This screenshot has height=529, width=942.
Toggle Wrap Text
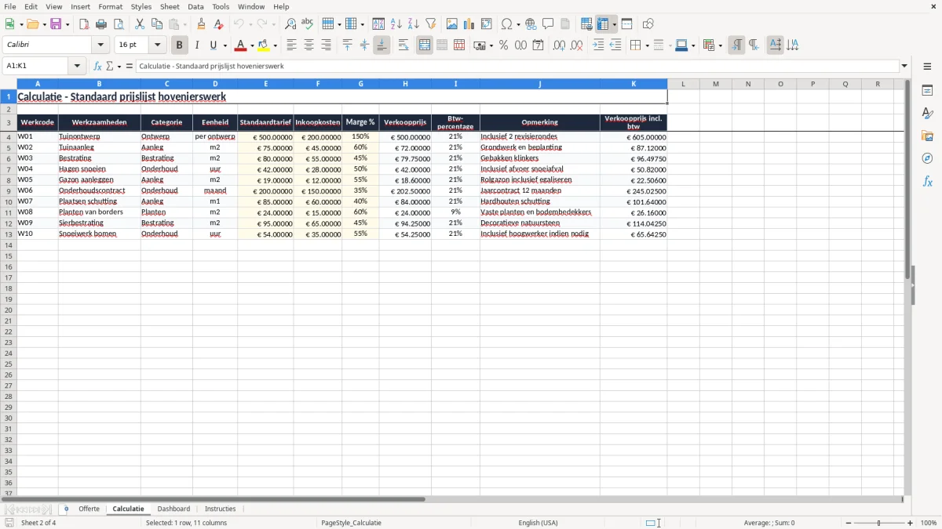click(403, 45)
